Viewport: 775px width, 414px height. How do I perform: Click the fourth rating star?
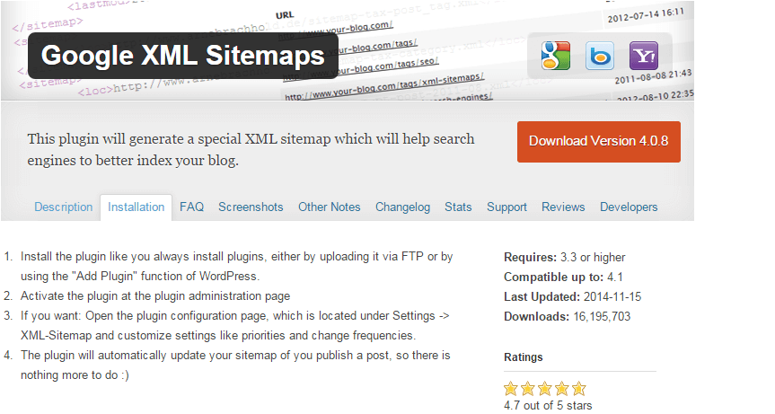(562, 389)
